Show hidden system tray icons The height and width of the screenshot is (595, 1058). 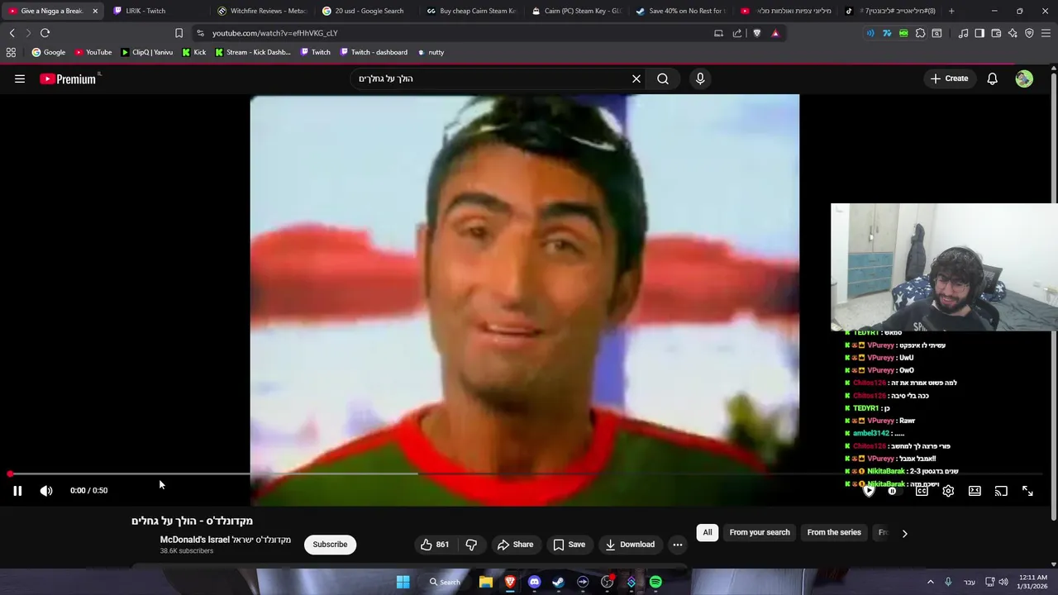coord(930,582)
